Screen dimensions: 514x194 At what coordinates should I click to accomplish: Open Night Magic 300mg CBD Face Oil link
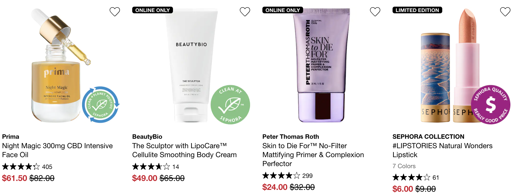tap(57, 150)
